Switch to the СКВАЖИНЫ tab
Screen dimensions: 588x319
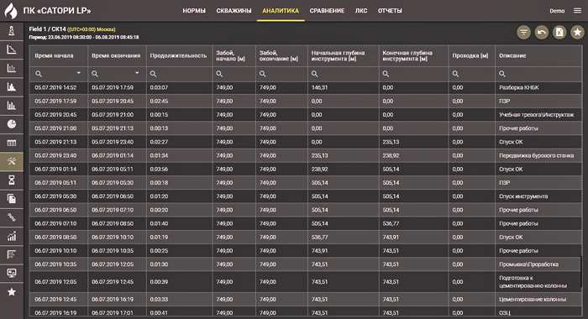tap(234, 11)
